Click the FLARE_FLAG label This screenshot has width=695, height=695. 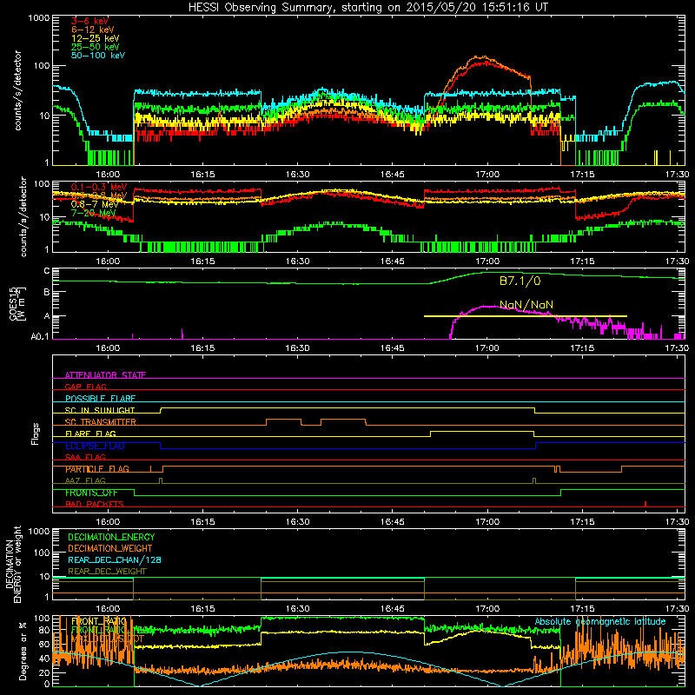click(x=90, y=434)
